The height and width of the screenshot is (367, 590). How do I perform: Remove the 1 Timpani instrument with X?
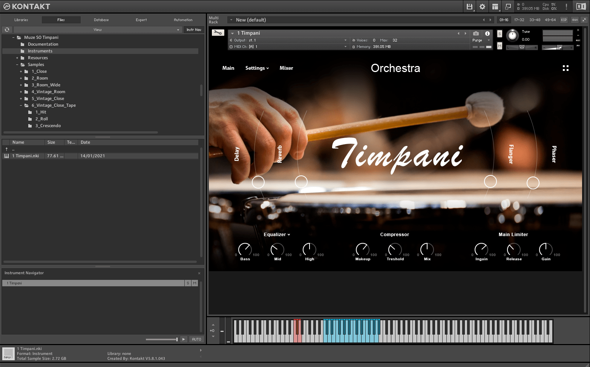tap(578, 30)
